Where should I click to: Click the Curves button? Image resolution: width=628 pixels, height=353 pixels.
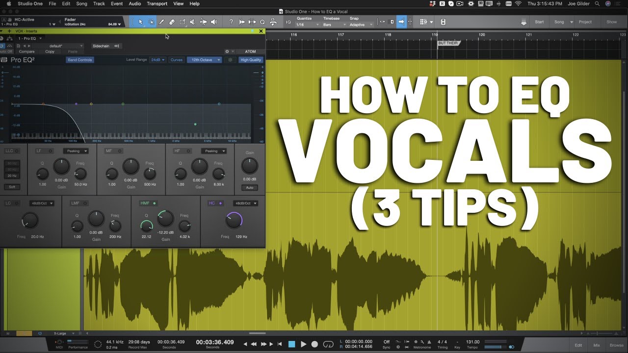point(177,60)
